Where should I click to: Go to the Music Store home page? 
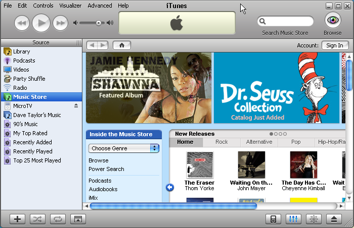click(122, 45)
